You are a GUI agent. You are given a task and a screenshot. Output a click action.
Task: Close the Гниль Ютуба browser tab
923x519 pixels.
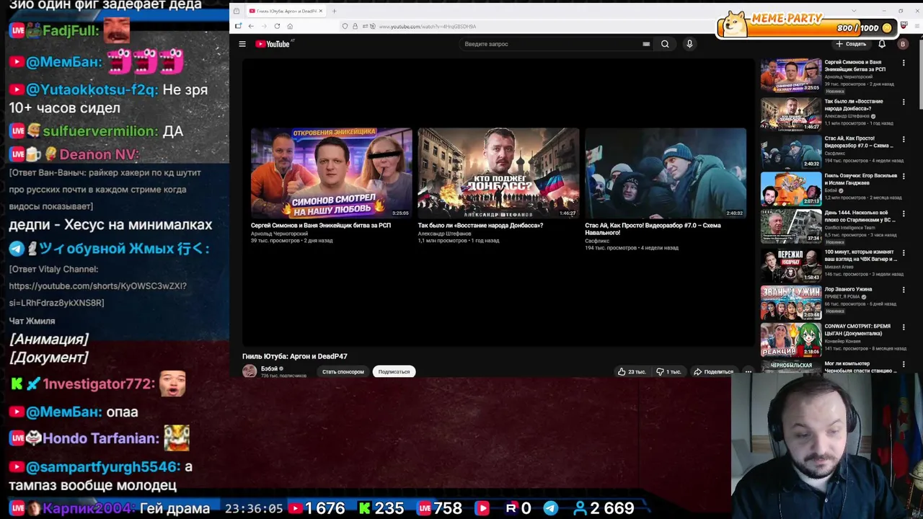321,11
